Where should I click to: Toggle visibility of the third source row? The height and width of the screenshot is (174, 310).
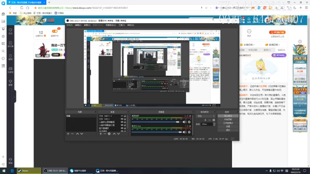122,122
